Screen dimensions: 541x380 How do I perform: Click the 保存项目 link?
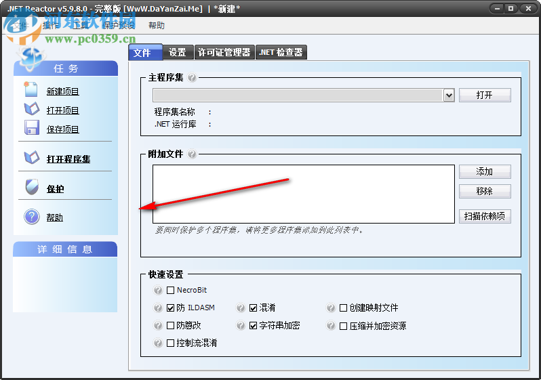[x=63, y=129]
